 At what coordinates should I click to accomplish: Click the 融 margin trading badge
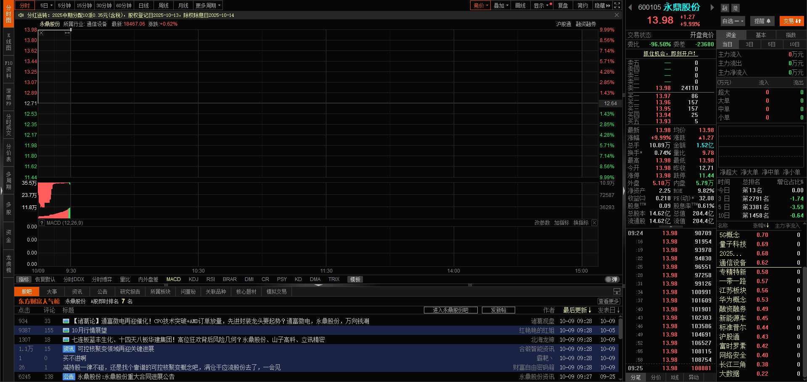tap(725, 8)
